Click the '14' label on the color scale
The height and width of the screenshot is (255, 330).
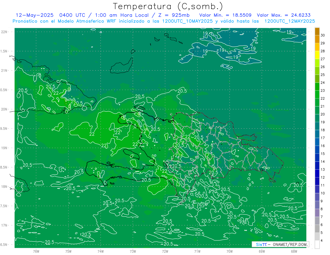323,161
